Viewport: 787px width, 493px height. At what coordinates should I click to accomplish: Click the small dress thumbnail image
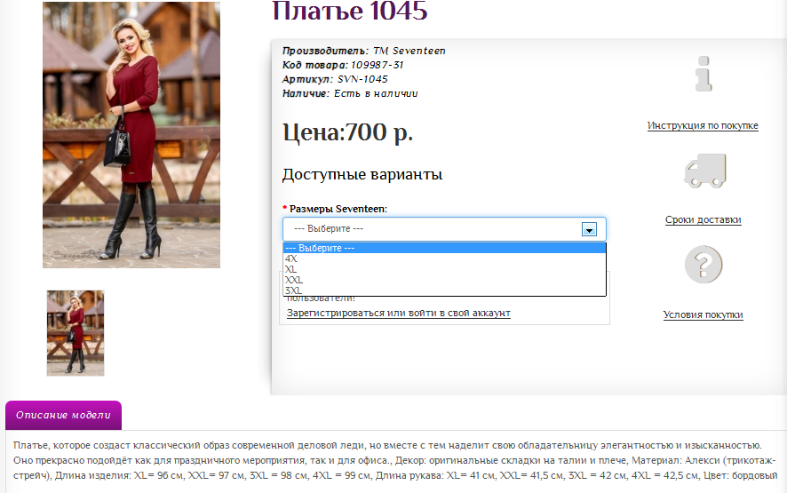[x=76, y=333]
